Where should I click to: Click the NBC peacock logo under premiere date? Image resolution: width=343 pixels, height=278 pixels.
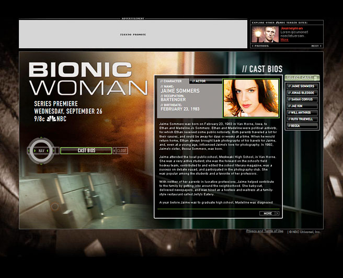click(x=51, y=119)
